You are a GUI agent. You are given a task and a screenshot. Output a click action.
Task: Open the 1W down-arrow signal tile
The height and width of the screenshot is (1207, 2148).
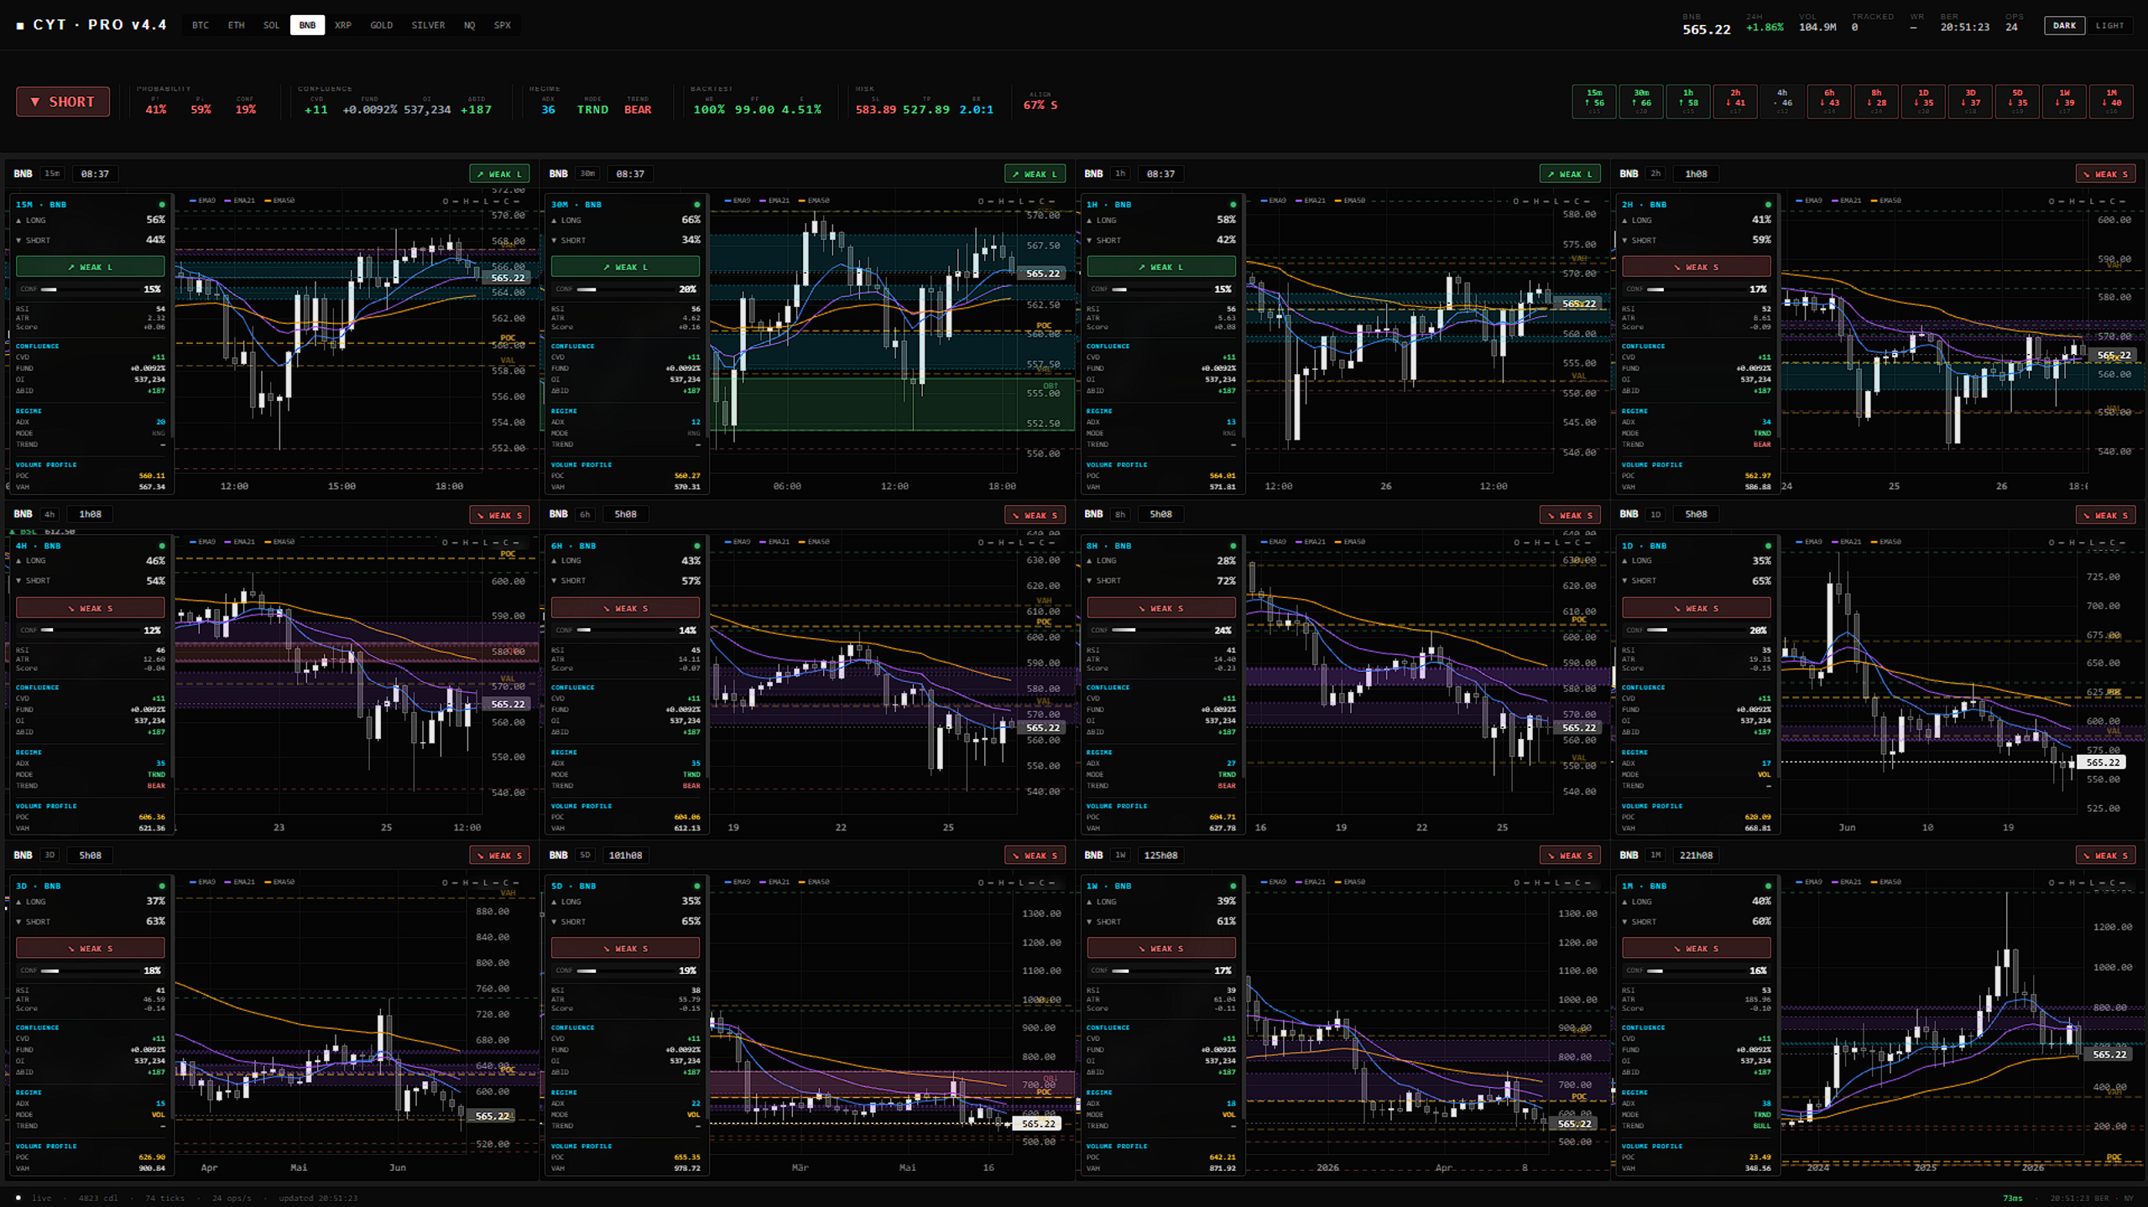2064,101
